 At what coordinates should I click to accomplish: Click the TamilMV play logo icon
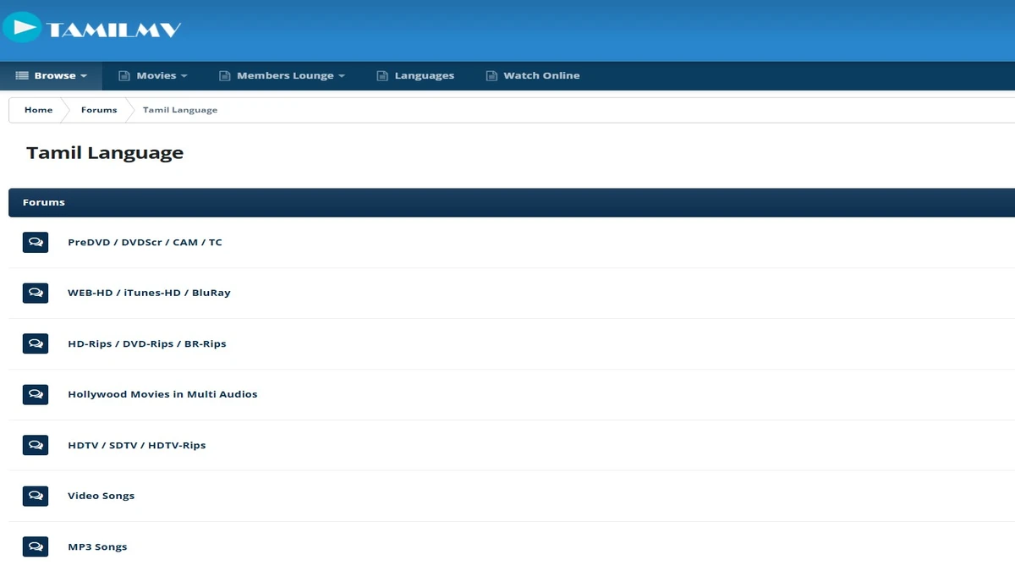(x=22, y=27)
